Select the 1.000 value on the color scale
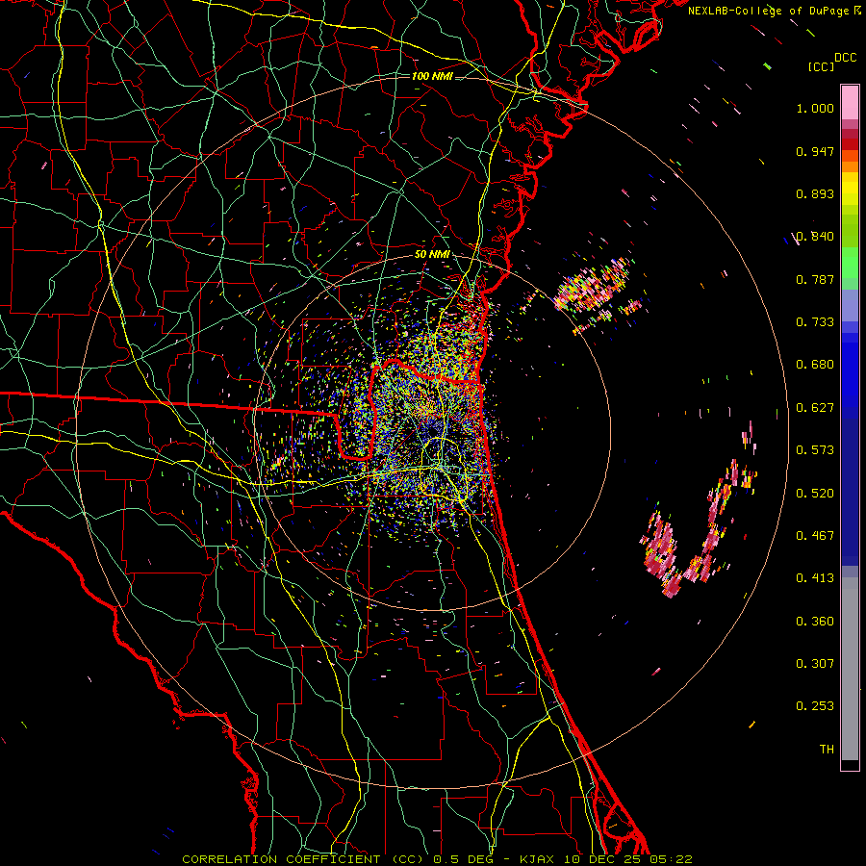 pyautogui.click(x=815, y=108)
